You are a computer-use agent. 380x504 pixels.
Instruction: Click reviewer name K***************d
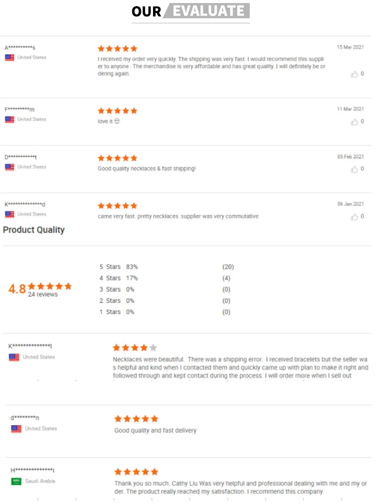(x=25, y=204)
